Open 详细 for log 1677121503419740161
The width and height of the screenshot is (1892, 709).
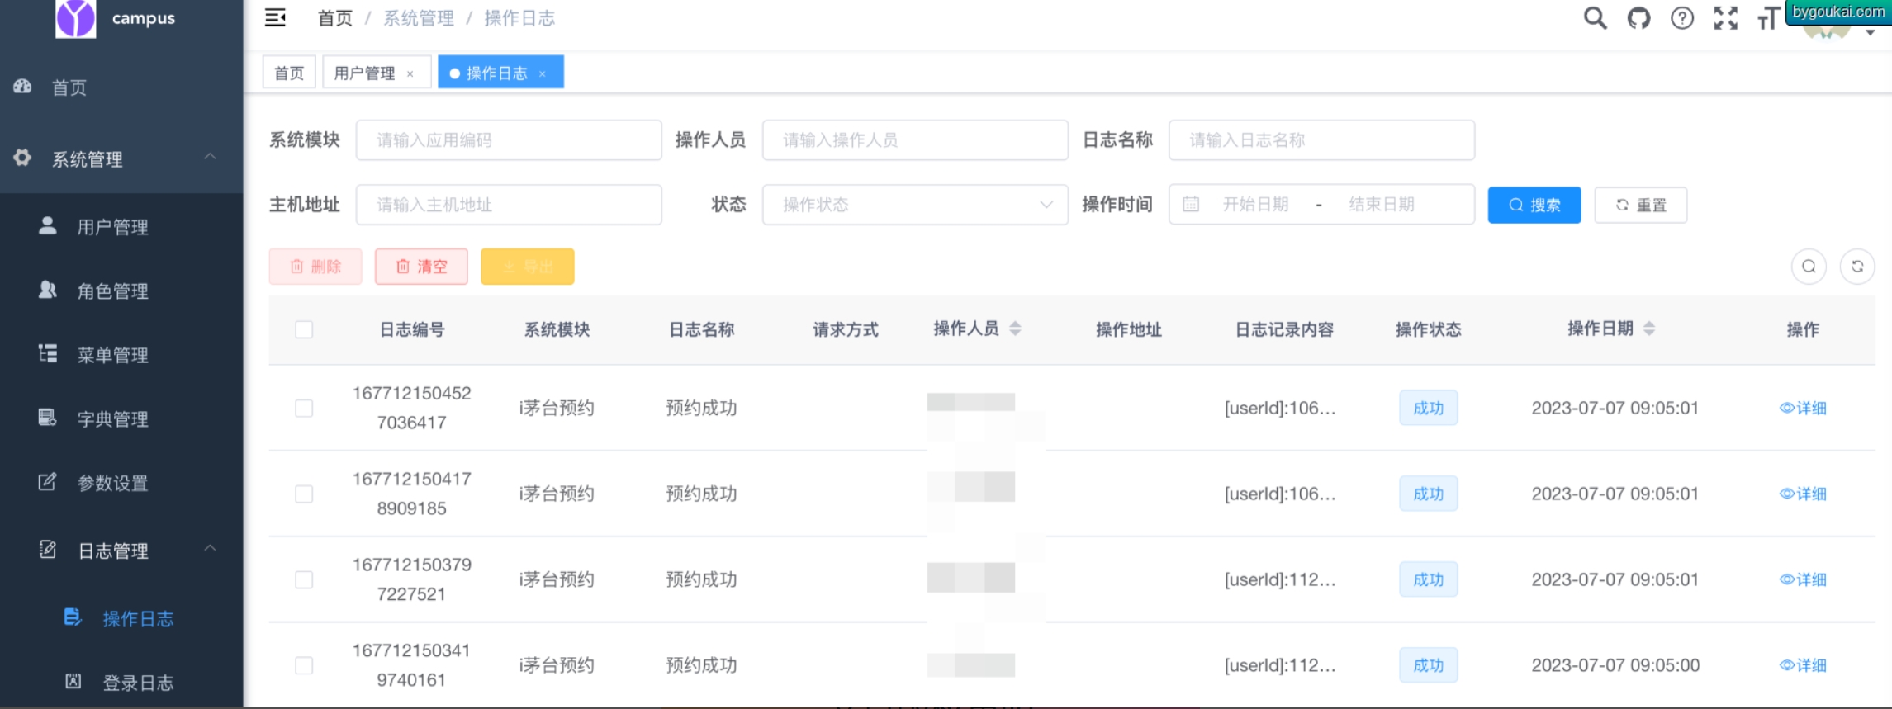[x=1803, y=665]
